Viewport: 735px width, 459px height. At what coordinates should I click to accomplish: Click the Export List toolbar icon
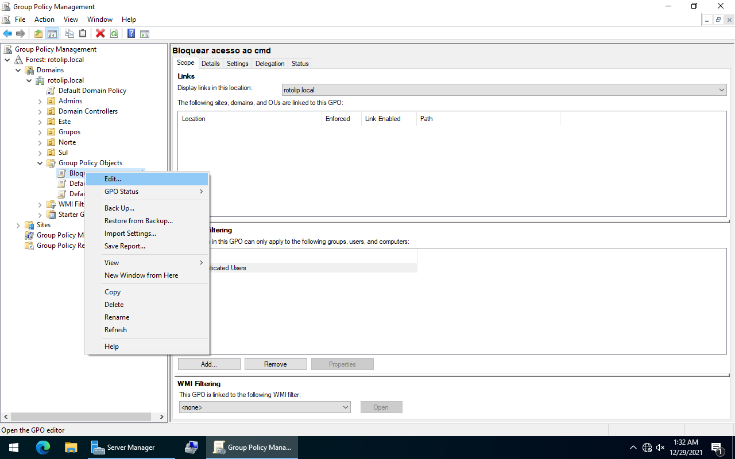coord(145,33)
